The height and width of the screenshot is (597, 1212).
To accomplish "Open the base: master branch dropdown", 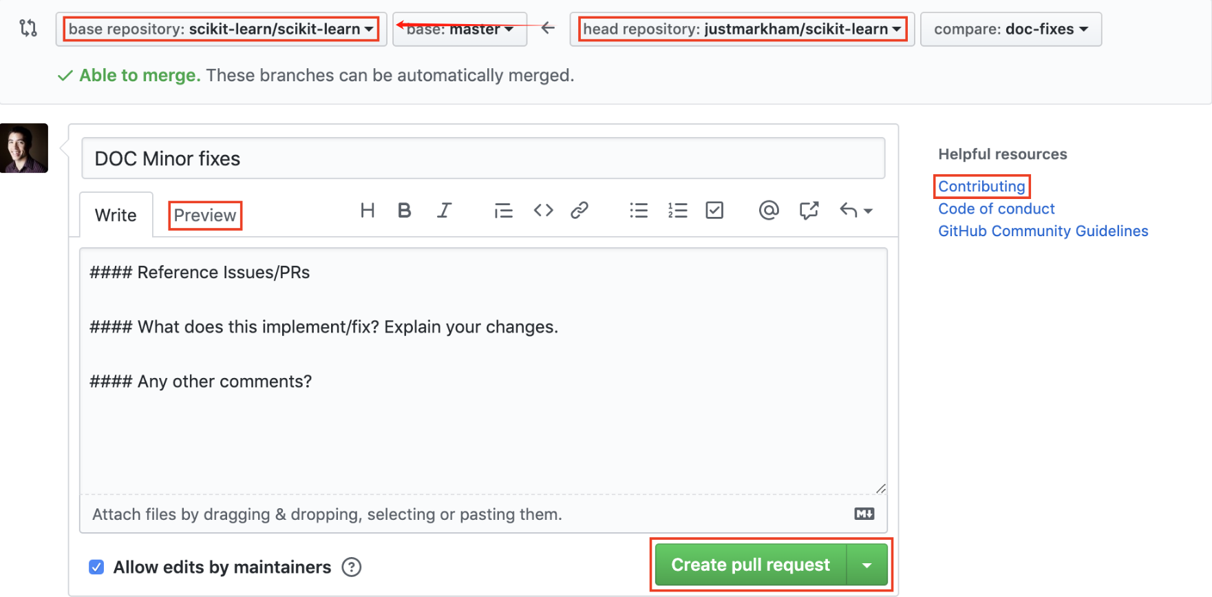I will click(x=460, y=29).
